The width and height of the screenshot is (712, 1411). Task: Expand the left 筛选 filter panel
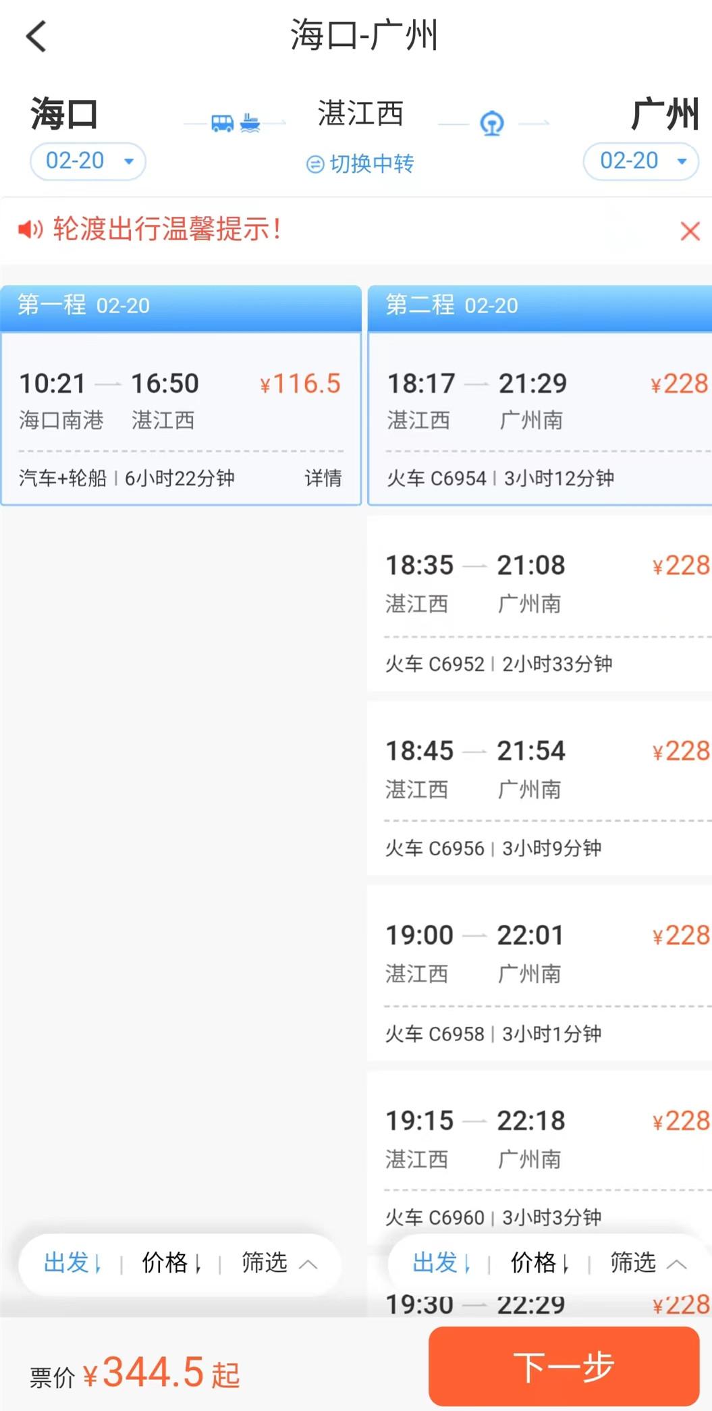tap(279, 1262)
